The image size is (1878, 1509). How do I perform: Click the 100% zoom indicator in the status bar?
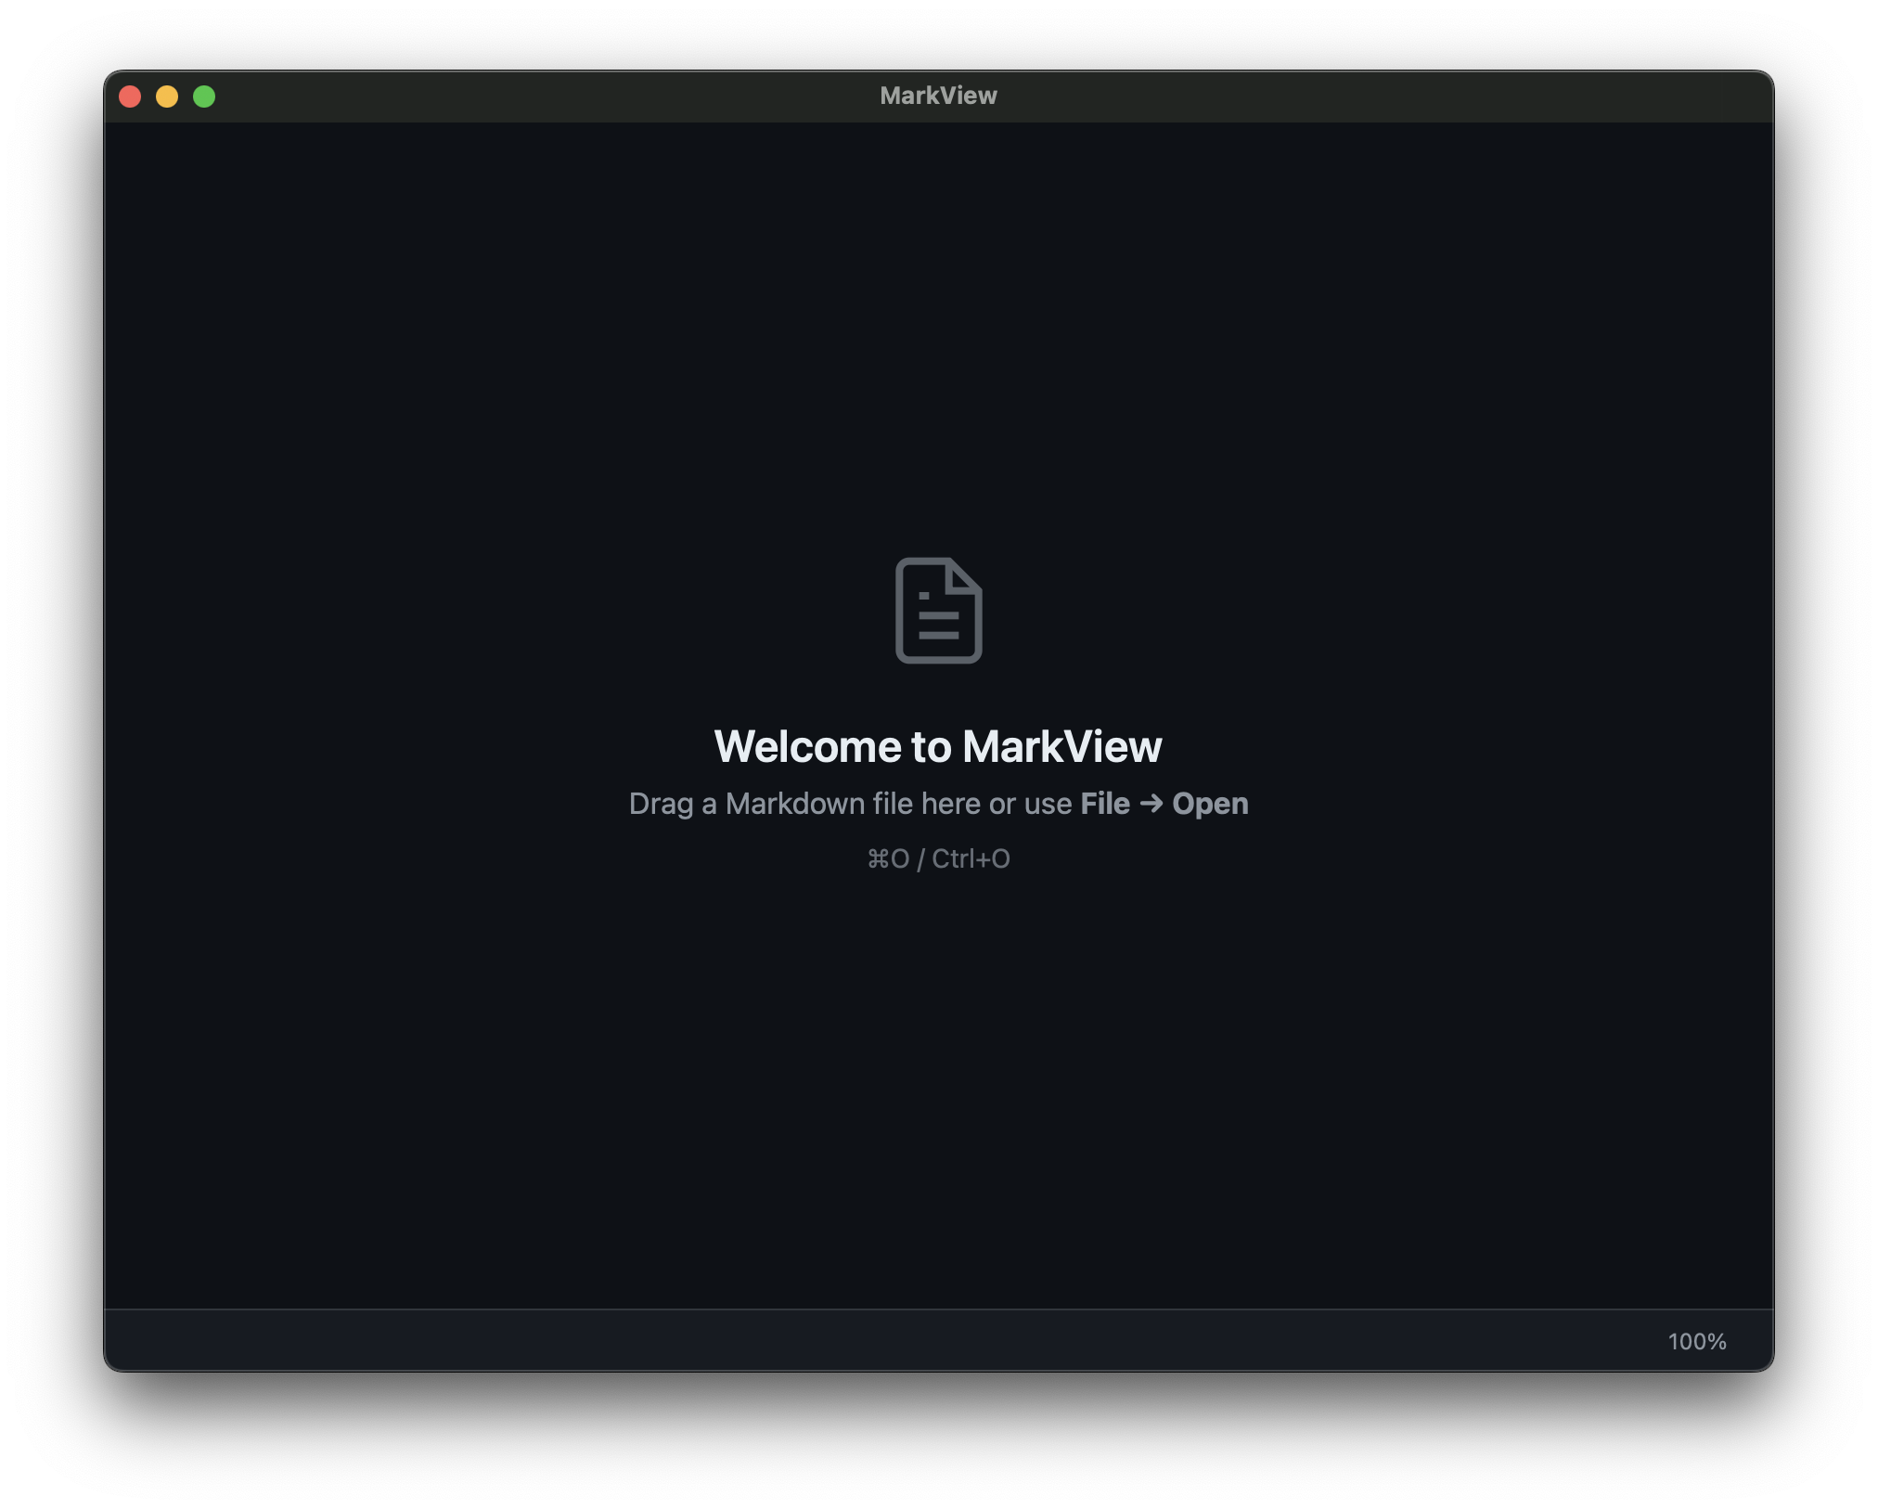(1696, 1341)
